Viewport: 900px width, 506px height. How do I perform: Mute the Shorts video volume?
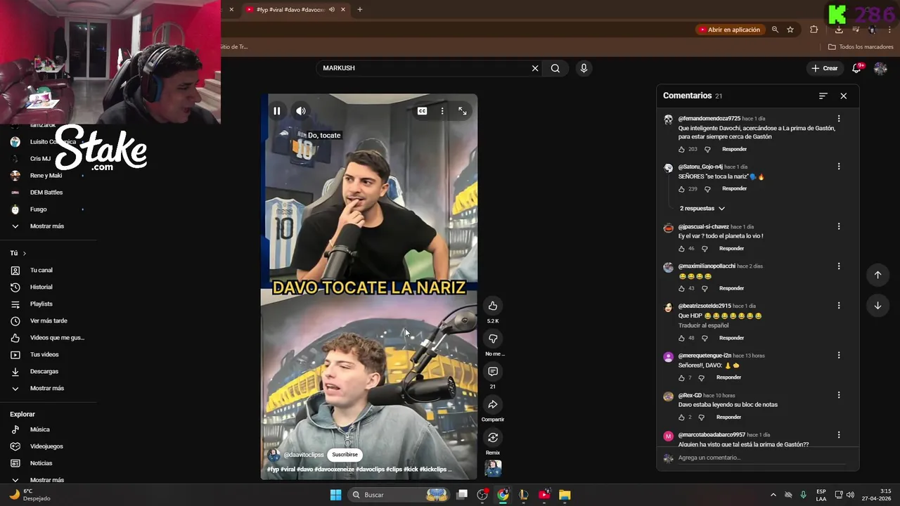[x=301, y=111]
